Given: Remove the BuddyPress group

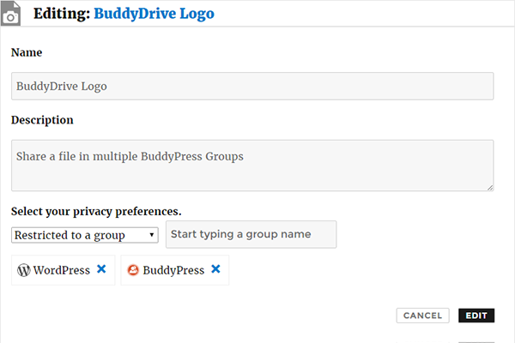Looking at the screenshot, I should [x=215, y=269].
